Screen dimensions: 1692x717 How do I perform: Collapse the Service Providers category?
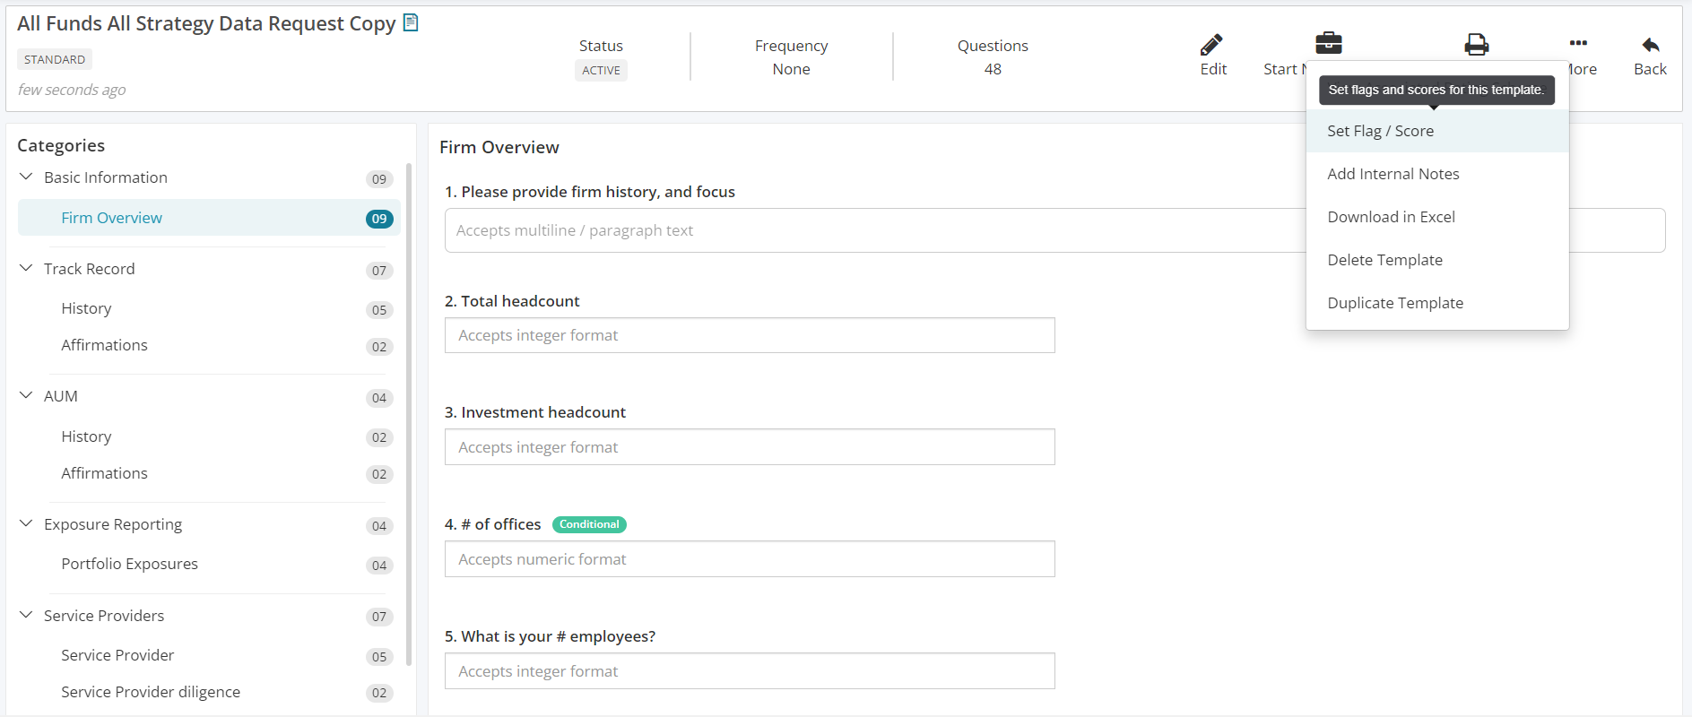pyautogui.click(x=26, y=616)
